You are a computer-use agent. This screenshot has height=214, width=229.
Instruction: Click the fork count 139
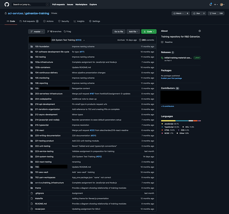tap(221, 13)
